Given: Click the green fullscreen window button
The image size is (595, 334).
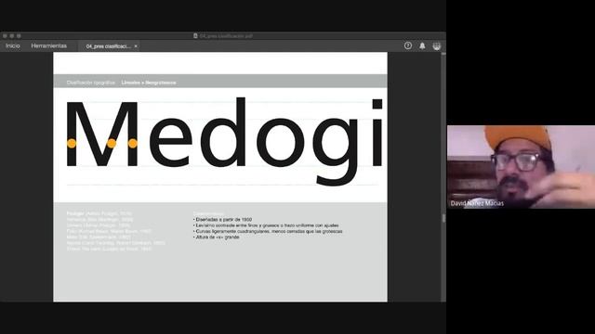Looking at the screenshot, I should pyautogui.click(x=19, y=36).
